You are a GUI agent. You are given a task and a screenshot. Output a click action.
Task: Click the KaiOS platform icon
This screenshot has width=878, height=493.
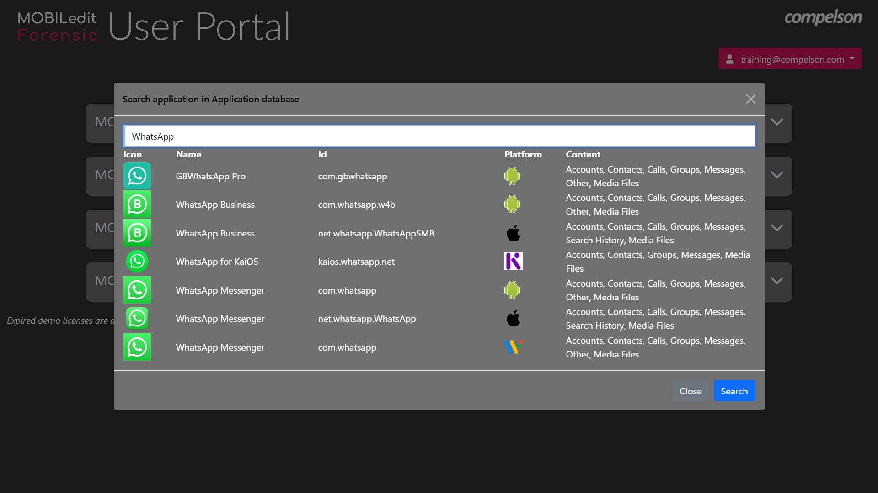point(513,261)
